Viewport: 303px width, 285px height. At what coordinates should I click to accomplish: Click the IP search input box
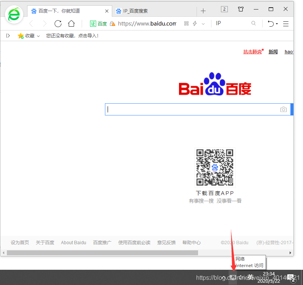click(x=233, y=24)
